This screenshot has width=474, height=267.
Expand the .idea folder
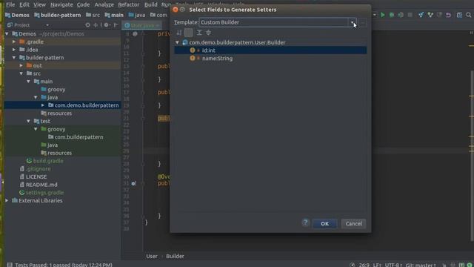pyautogui.click(x=14, y=50)
